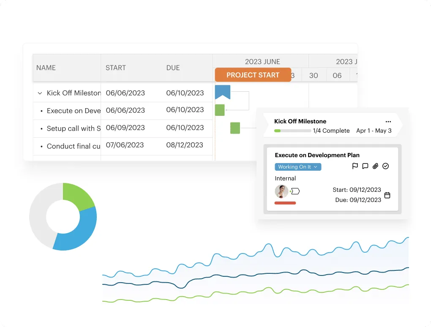
Task: Click the assignee avatar photo
Action: [281, 191]
